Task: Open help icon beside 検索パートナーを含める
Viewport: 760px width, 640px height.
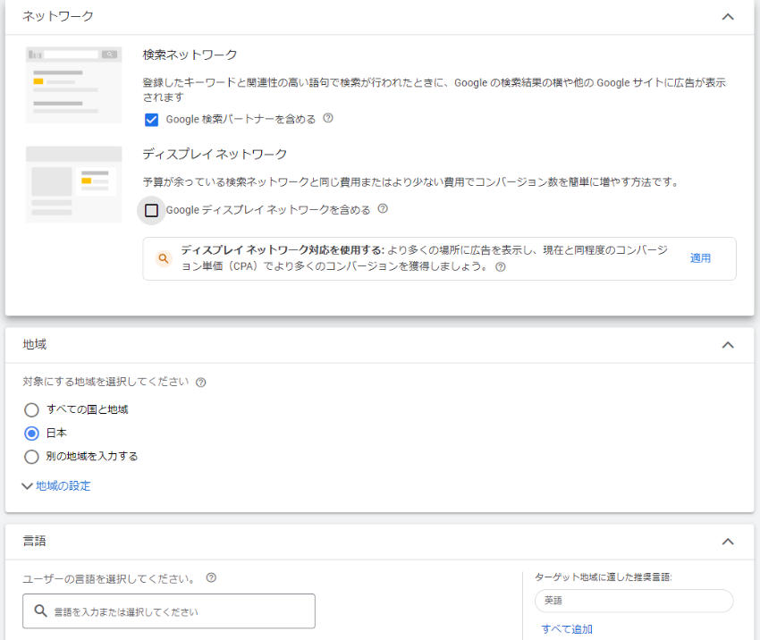Action: tap(328, 118)
